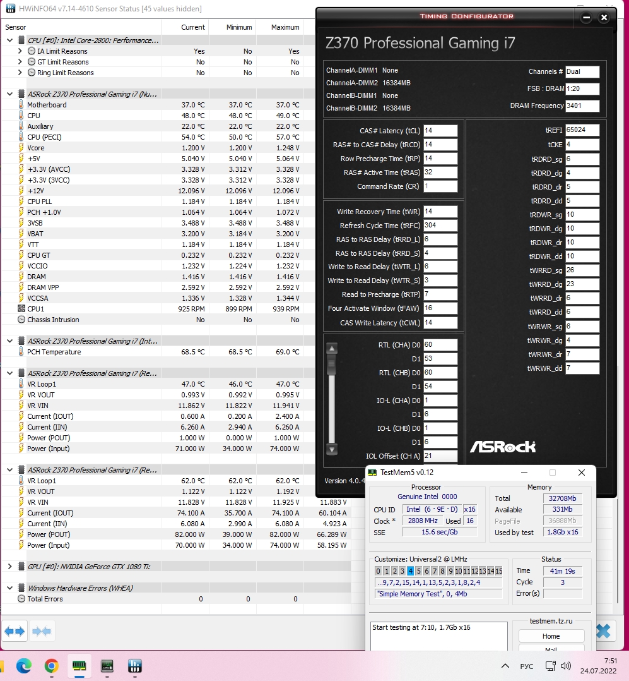Toggle core box 4 highlighted in TestMem5
The height and width of the screenshot is (681, 629).
[x=410, y=570]
